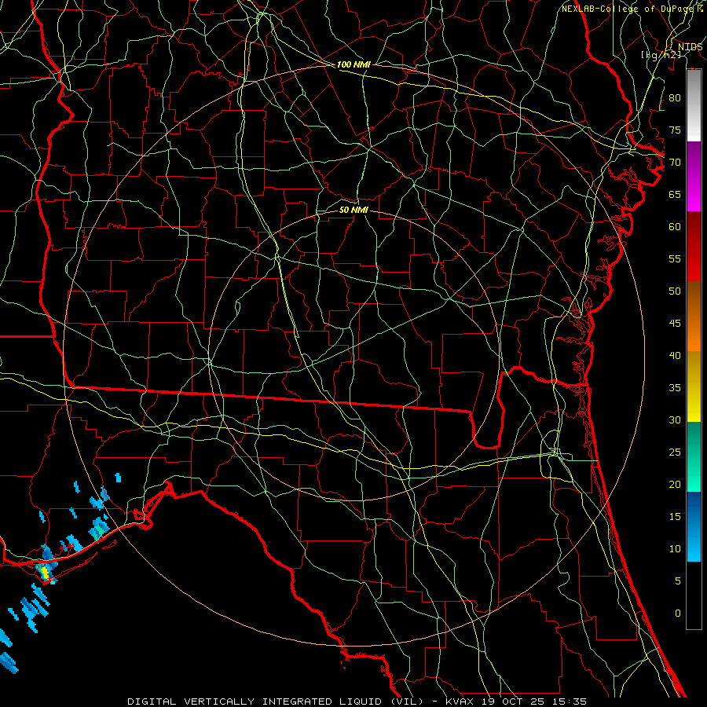707x707 pixels.
Task: Click the 100 NMI range ring label
Action: pos(353,64)
